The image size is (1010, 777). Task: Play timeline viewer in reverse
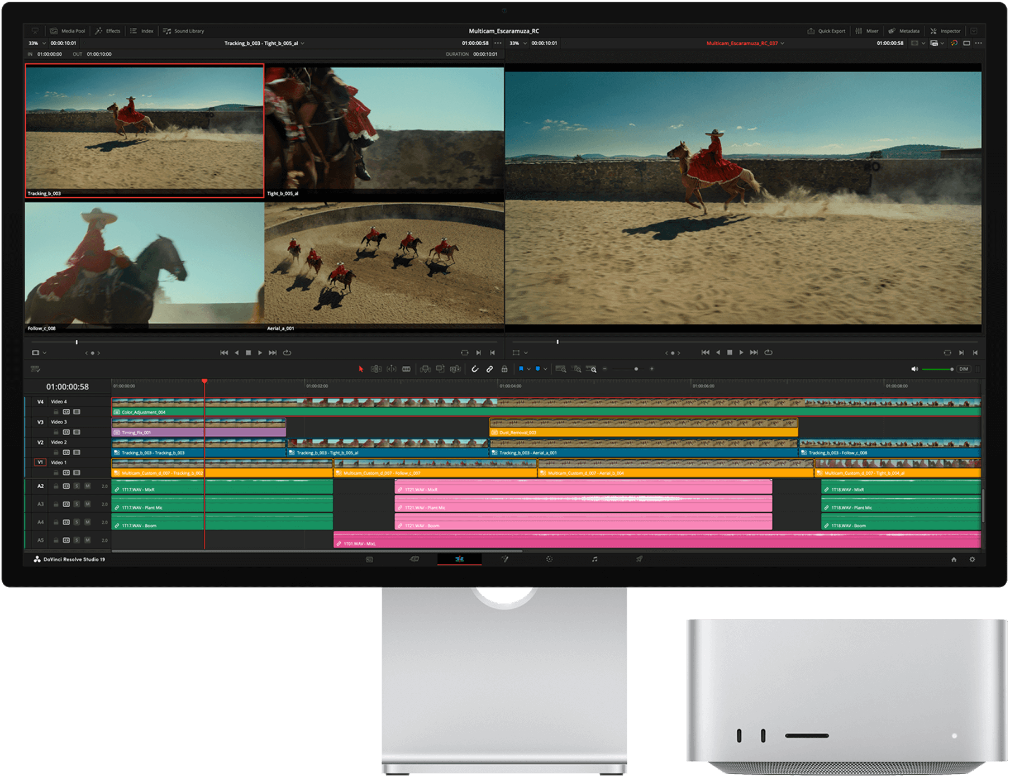[718, 352]
